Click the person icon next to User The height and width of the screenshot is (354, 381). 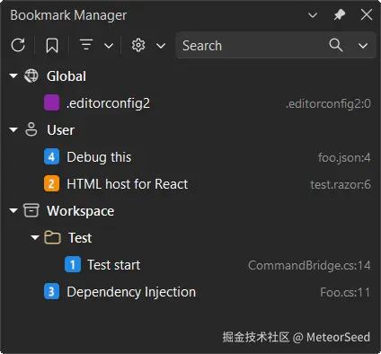click(31, 129)
